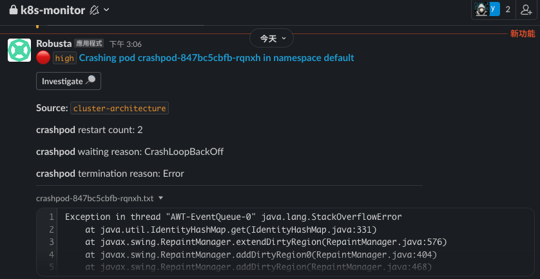Click the Investigate button

tap(68, 81)
